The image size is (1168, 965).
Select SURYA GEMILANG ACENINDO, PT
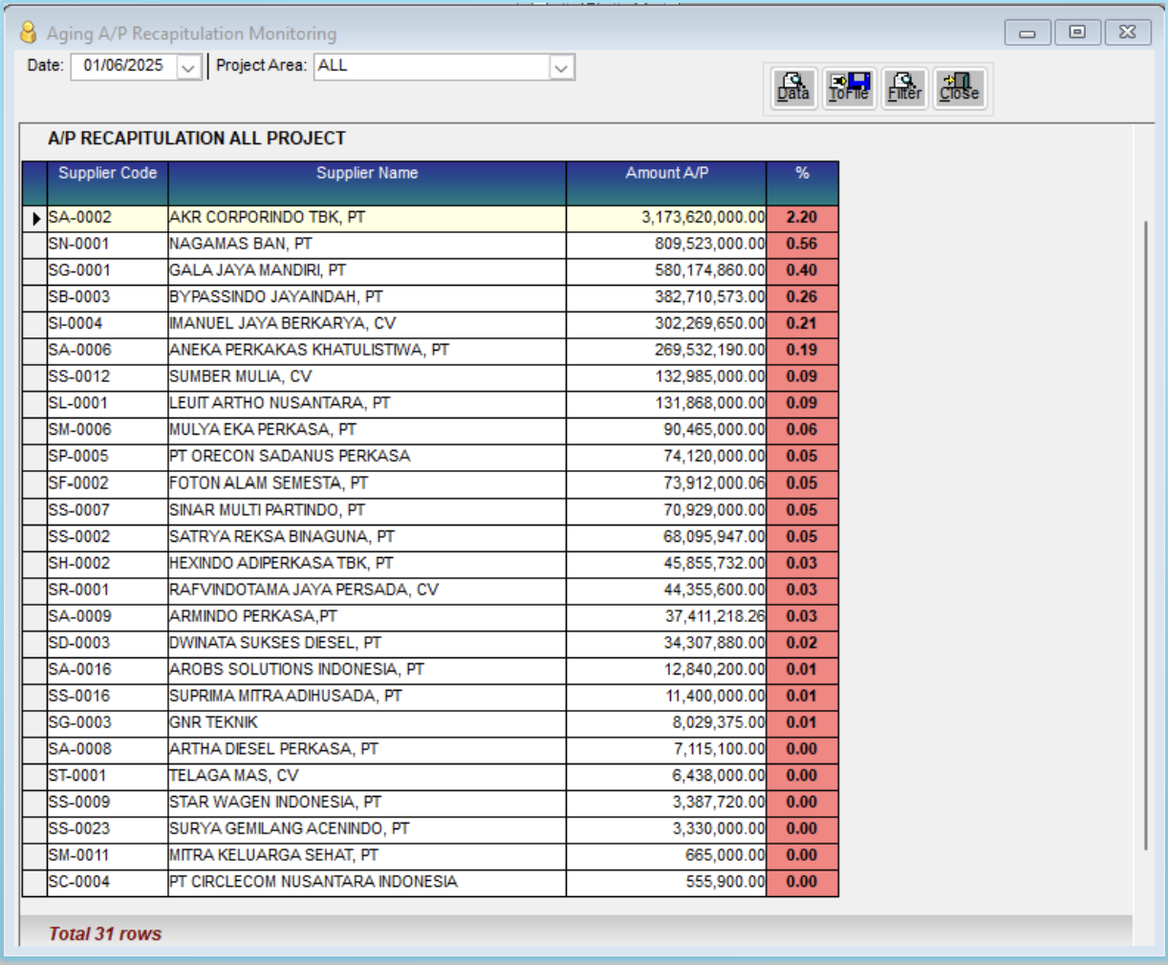(367, 829)
